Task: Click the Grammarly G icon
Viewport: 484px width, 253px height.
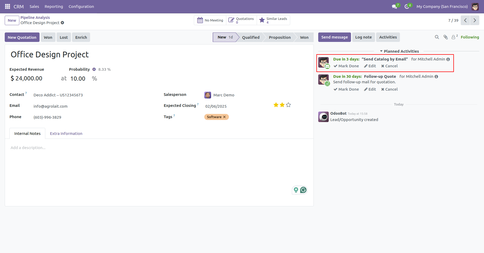Action: pyautogui.click(x=303, y=190)
